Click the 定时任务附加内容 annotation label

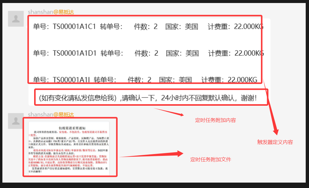pos(215,120)
